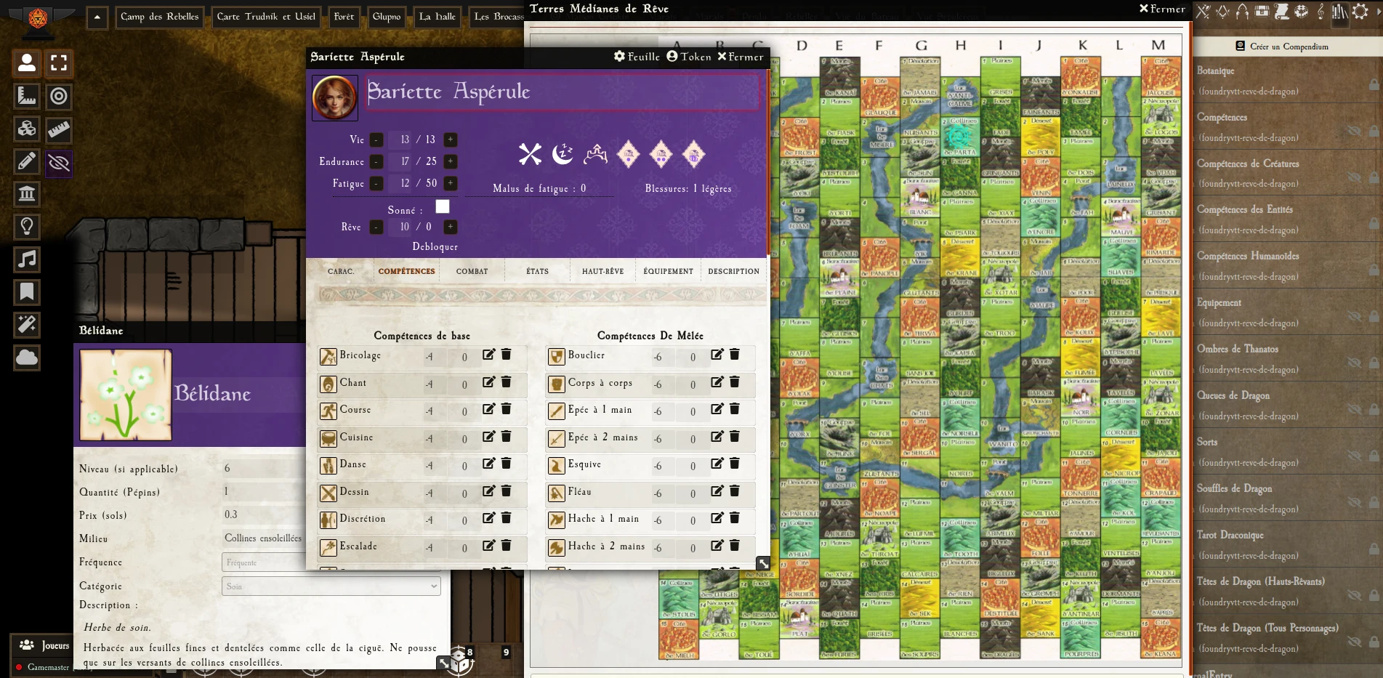Open the Carte Trudnik et Usiel scene

pos(266,17)
